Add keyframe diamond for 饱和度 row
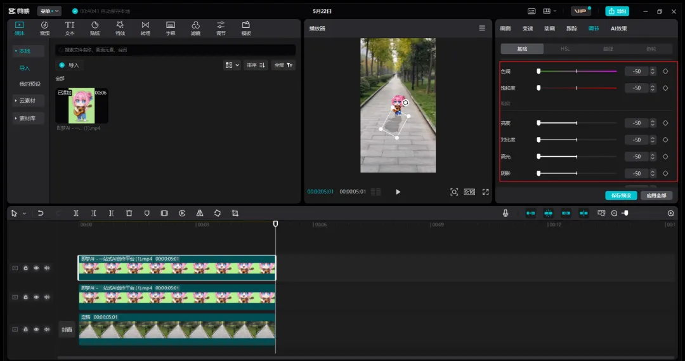This screenshot has width=685, height=361. [665, 88]
